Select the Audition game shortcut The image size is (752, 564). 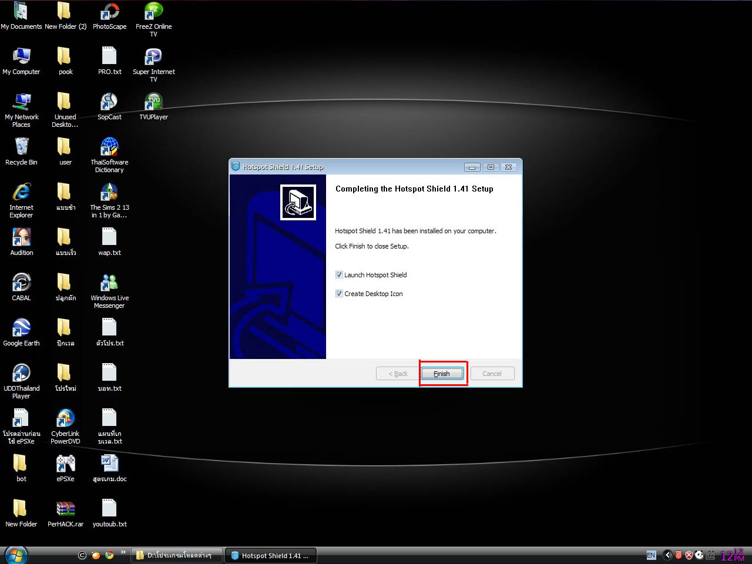[21, 242]
